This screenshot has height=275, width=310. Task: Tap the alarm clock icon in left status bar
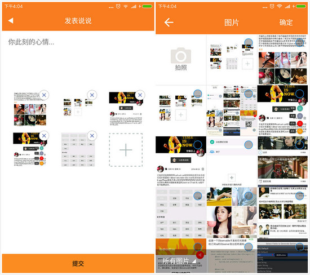[118, 6]
